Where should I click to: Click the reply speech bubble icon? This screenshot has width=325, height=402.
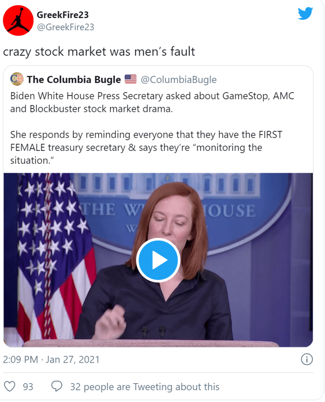tap(57, 387)
